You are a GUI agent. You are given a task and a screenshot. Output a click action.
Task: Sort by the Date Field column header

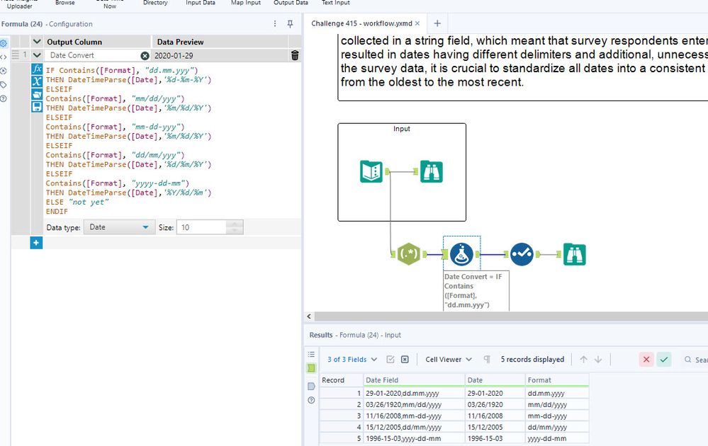pos(415,380)
